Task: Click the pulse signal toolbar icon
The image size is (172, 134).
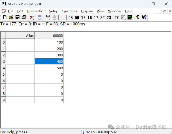Action: [x=63, y=17]
